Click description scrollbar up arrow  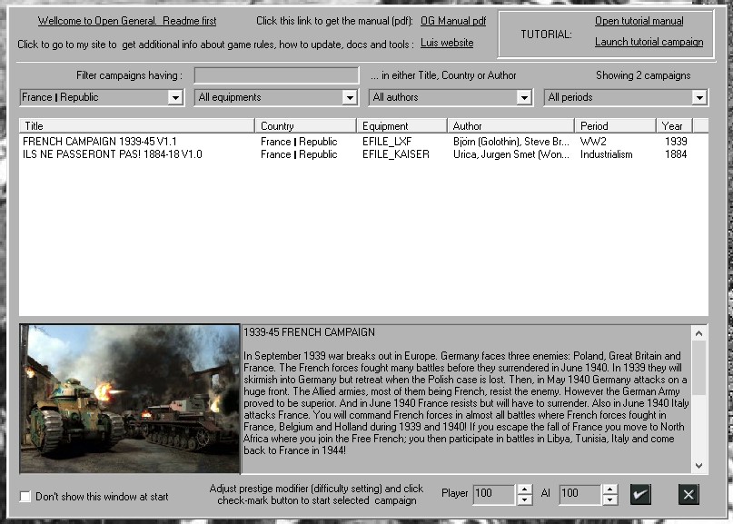(x=698, y=333)
